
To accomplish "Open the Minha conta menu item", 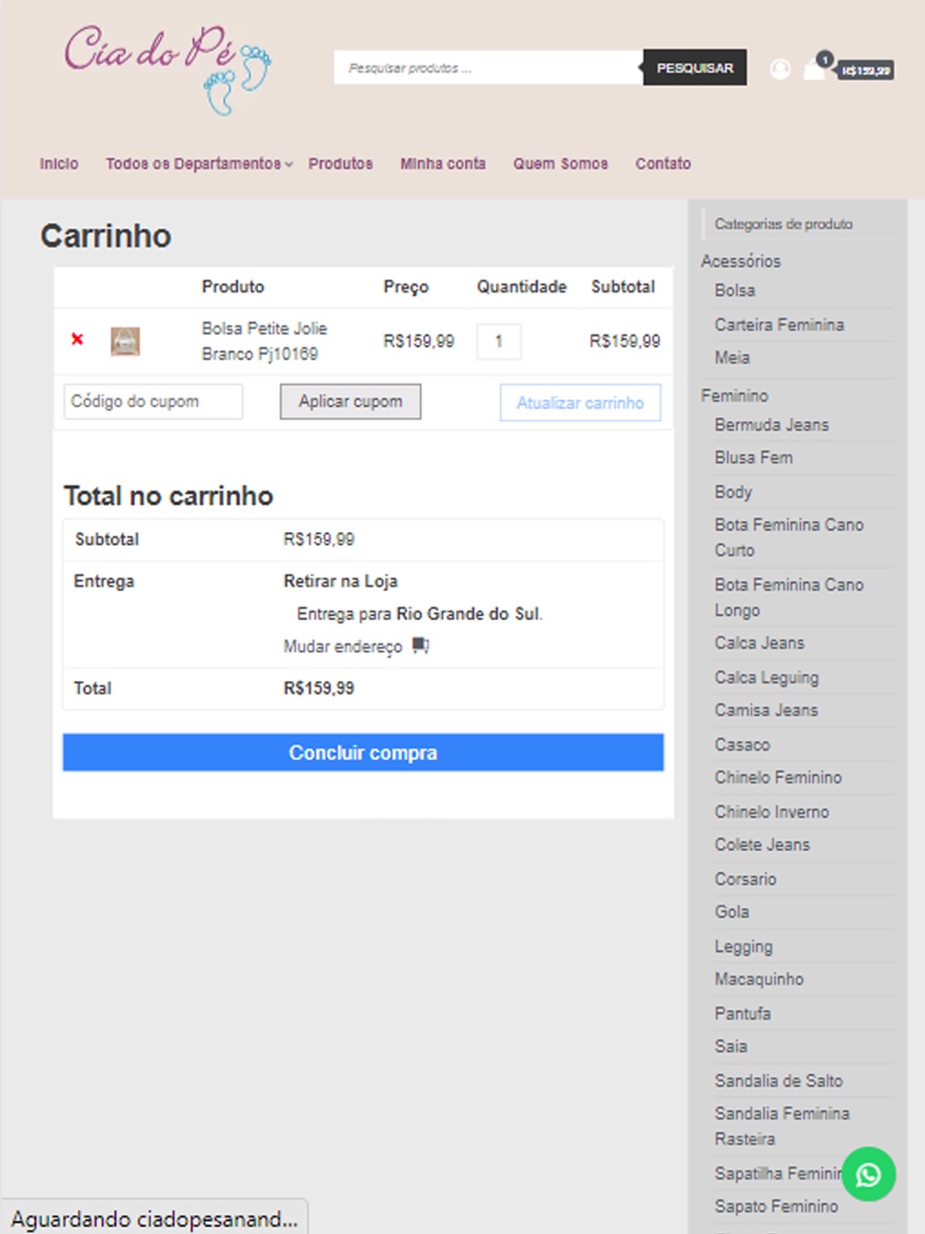I will pyautogui.click(x=443, y=164).
